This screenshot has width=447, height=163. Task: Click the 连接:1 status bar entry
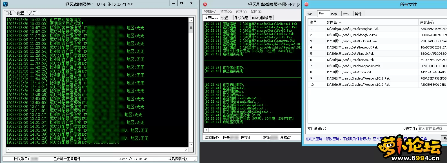pyautogui.click(x=245, y=138)
